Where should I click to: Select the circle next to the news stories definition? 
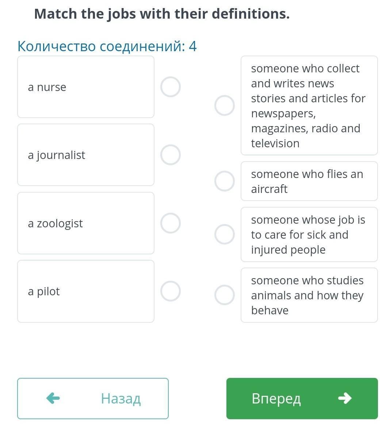tap(225, 106)
